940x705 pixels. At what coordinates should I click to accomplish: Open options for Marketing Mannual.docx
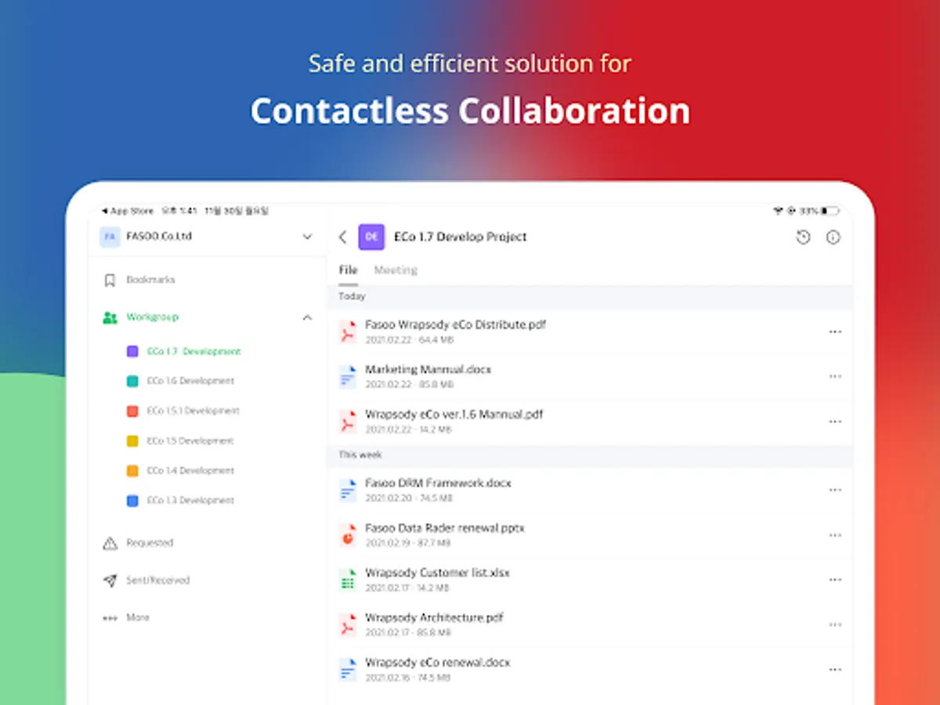(x=835, y=377)
